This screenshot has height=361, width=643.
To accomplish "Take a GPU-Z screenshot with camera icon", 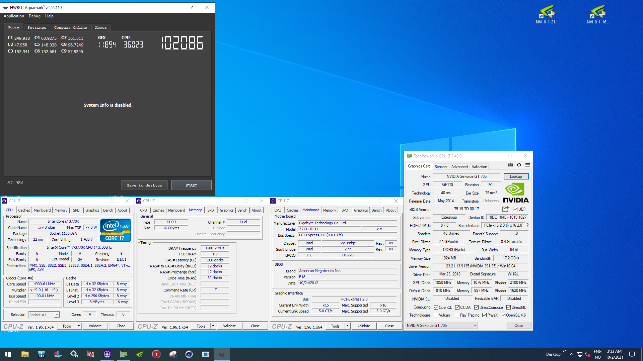I will (x=510, y=165).
